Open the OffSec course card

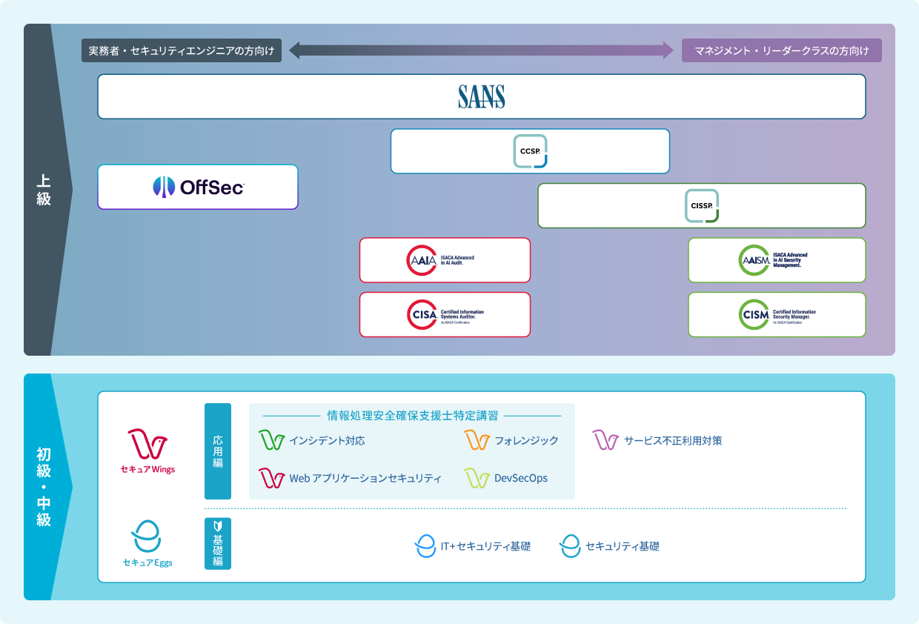(198, 187)
